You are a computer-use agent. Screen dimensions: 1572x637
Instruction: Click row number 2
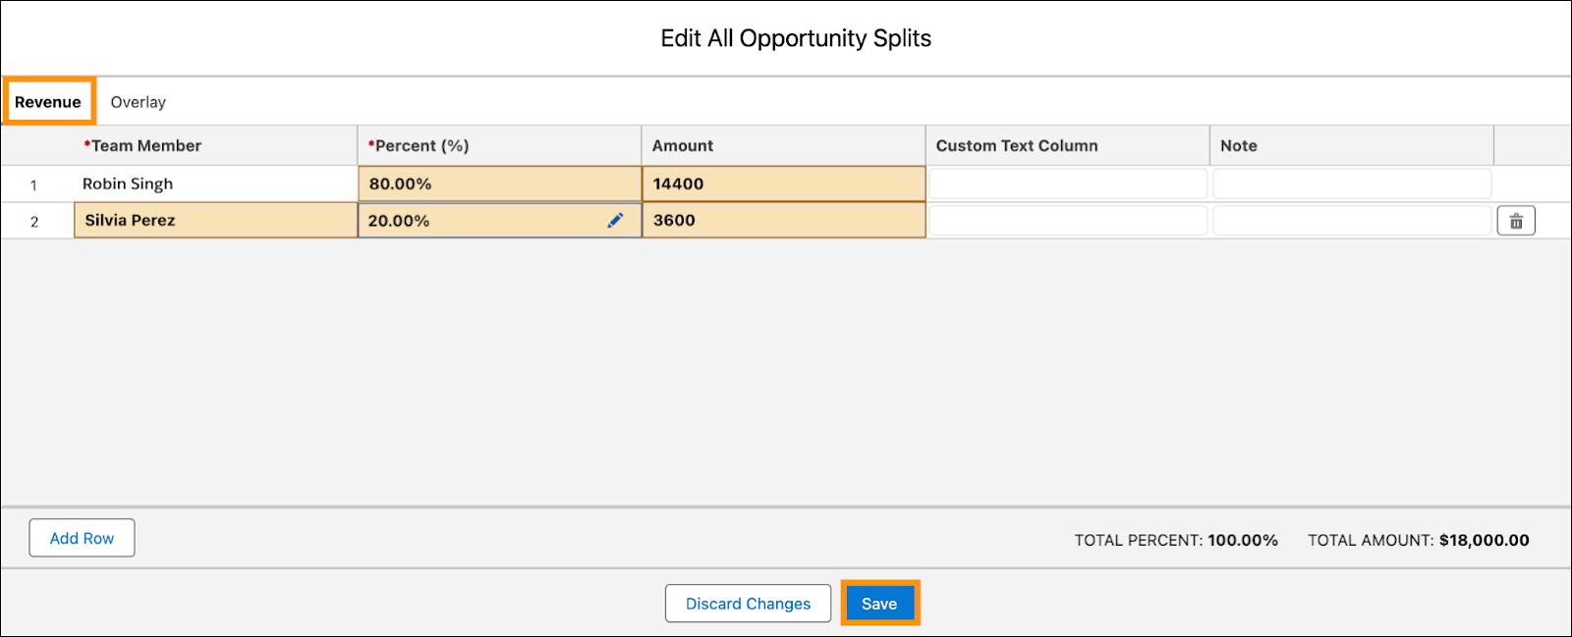pos(33,222)
